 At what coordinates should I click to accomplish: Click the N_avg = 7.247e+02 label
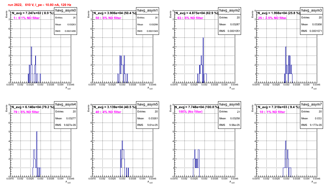[32, 13]
